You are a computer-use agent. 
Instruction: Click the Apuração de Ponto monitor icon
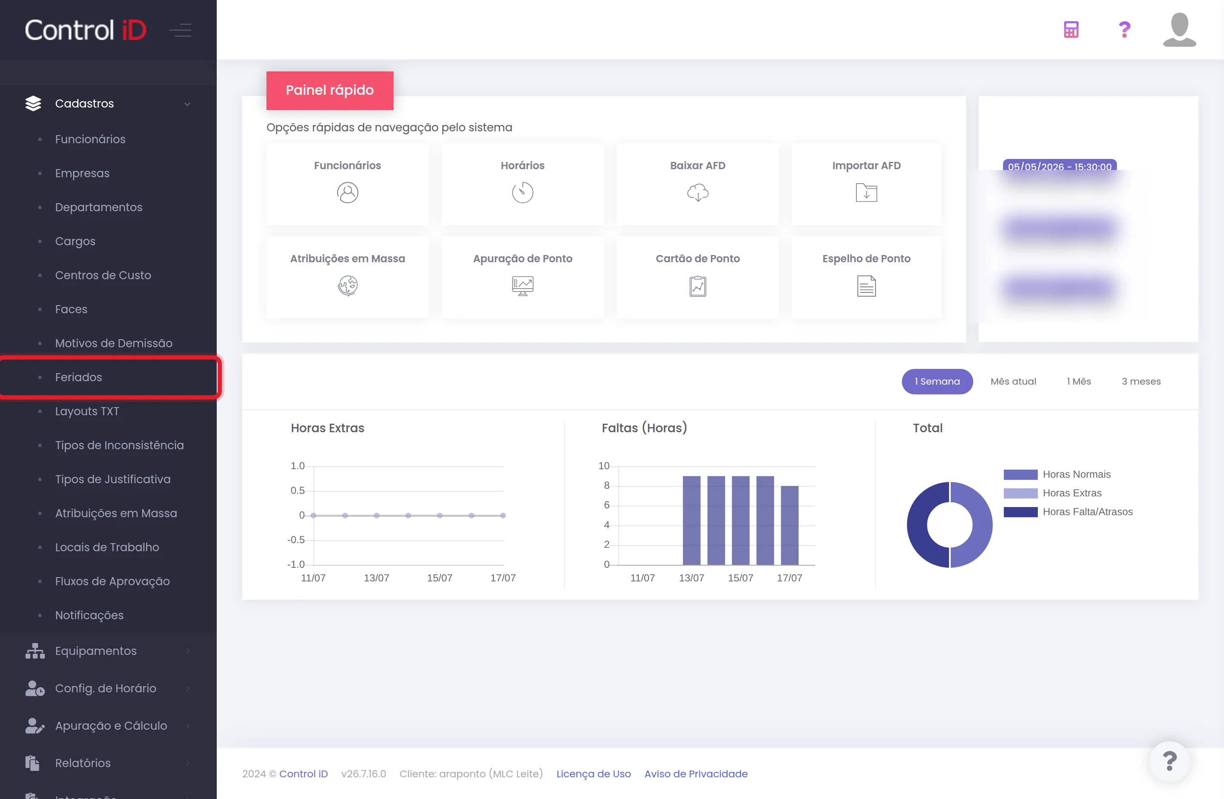coord(522,286)
